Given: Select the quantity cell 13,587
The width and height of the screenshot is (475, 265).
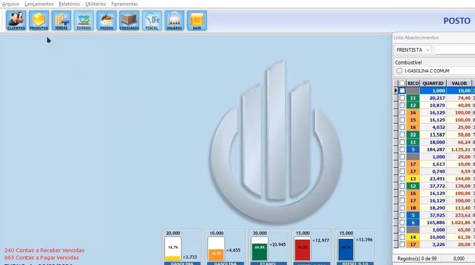Looking at the screenshot, I should click(x=433, y=134).
